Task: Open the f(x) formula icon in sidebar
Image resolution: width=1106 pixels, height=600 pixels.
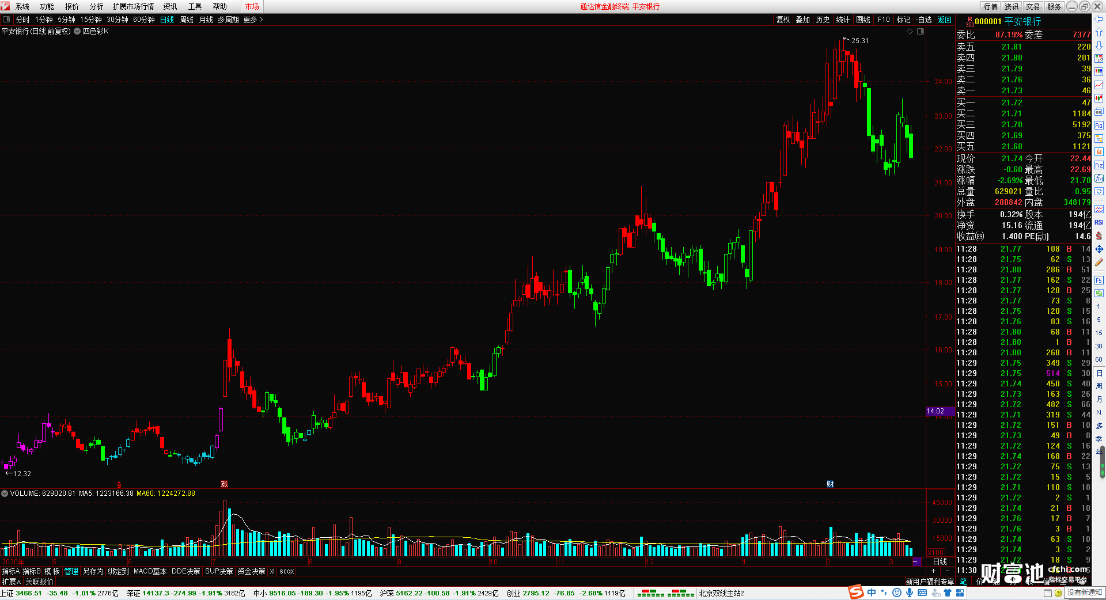Action: [1099, 179]
